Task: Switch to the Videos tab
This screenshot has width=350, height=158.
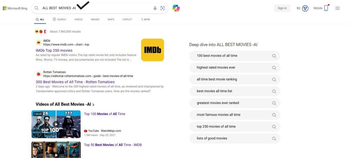Action: coord(78,19)
